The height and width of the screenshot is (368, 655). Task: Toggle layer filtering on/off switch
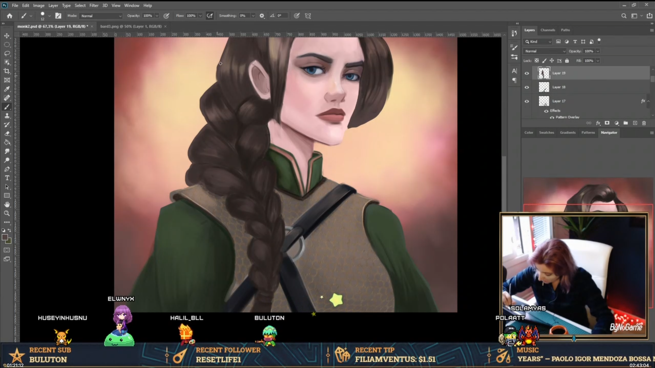click(599, 41)
